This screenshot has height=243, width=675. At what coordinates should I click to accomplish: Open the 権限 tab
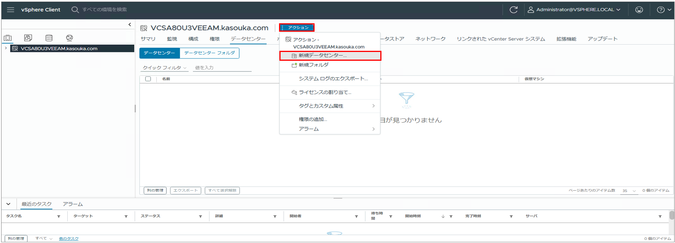(215, 39)
